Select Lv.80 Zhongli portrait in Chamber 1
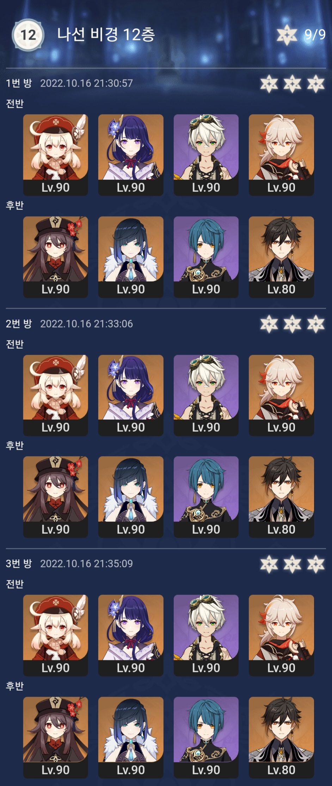This screenshot has width=332, height=786. pos(281,257)
